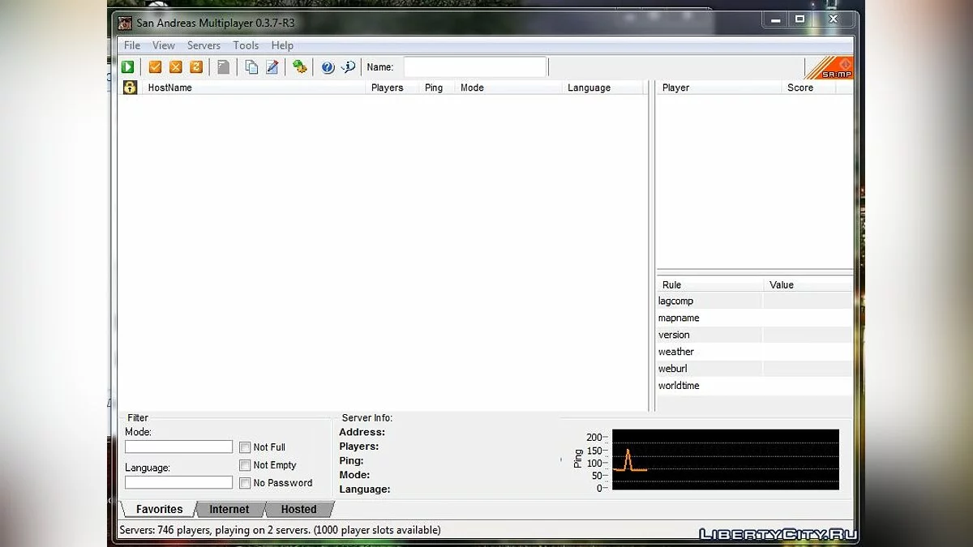Click the orange Refresh Server icon
973x547 pixels.
tap(195, 67)
